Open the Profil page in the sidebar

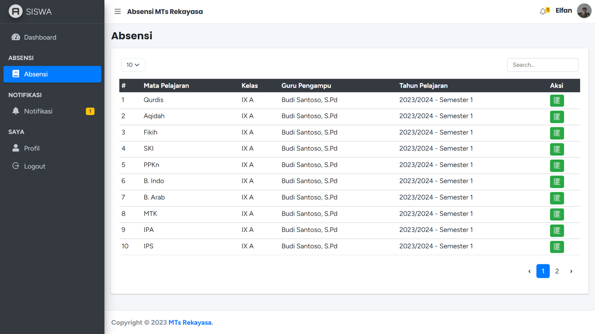click(32, 148)
